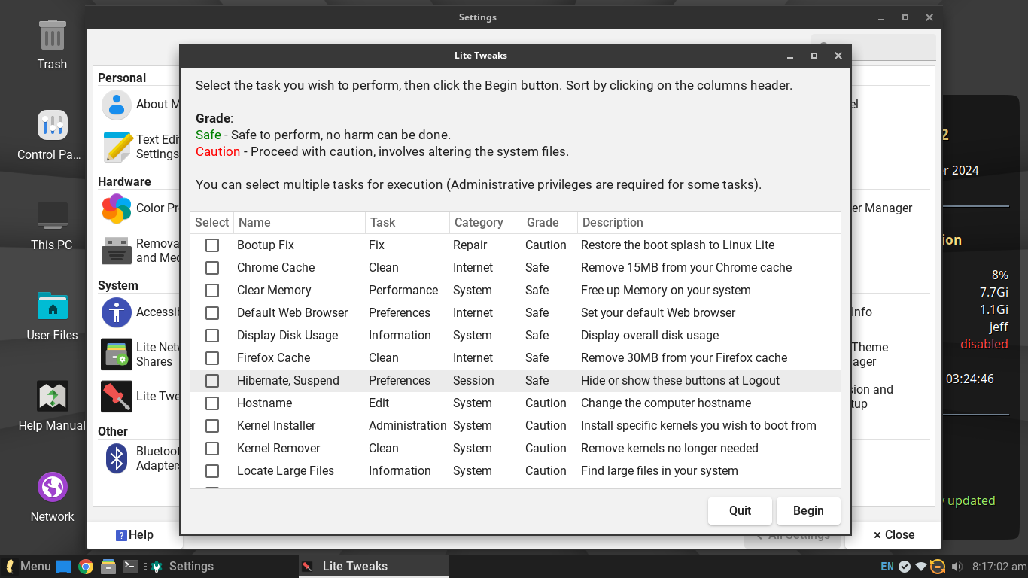Open the Network desktop icon
Screen dimensions: 1028x578
coord(52,487)
